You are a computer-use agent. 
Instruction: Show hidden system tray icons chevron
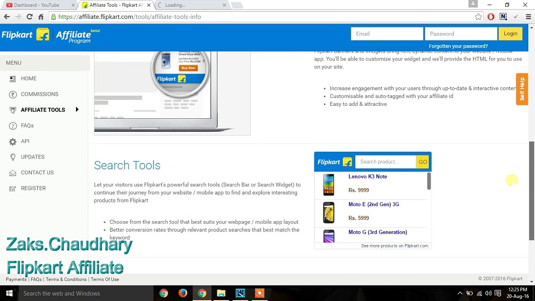coord(460,293)
